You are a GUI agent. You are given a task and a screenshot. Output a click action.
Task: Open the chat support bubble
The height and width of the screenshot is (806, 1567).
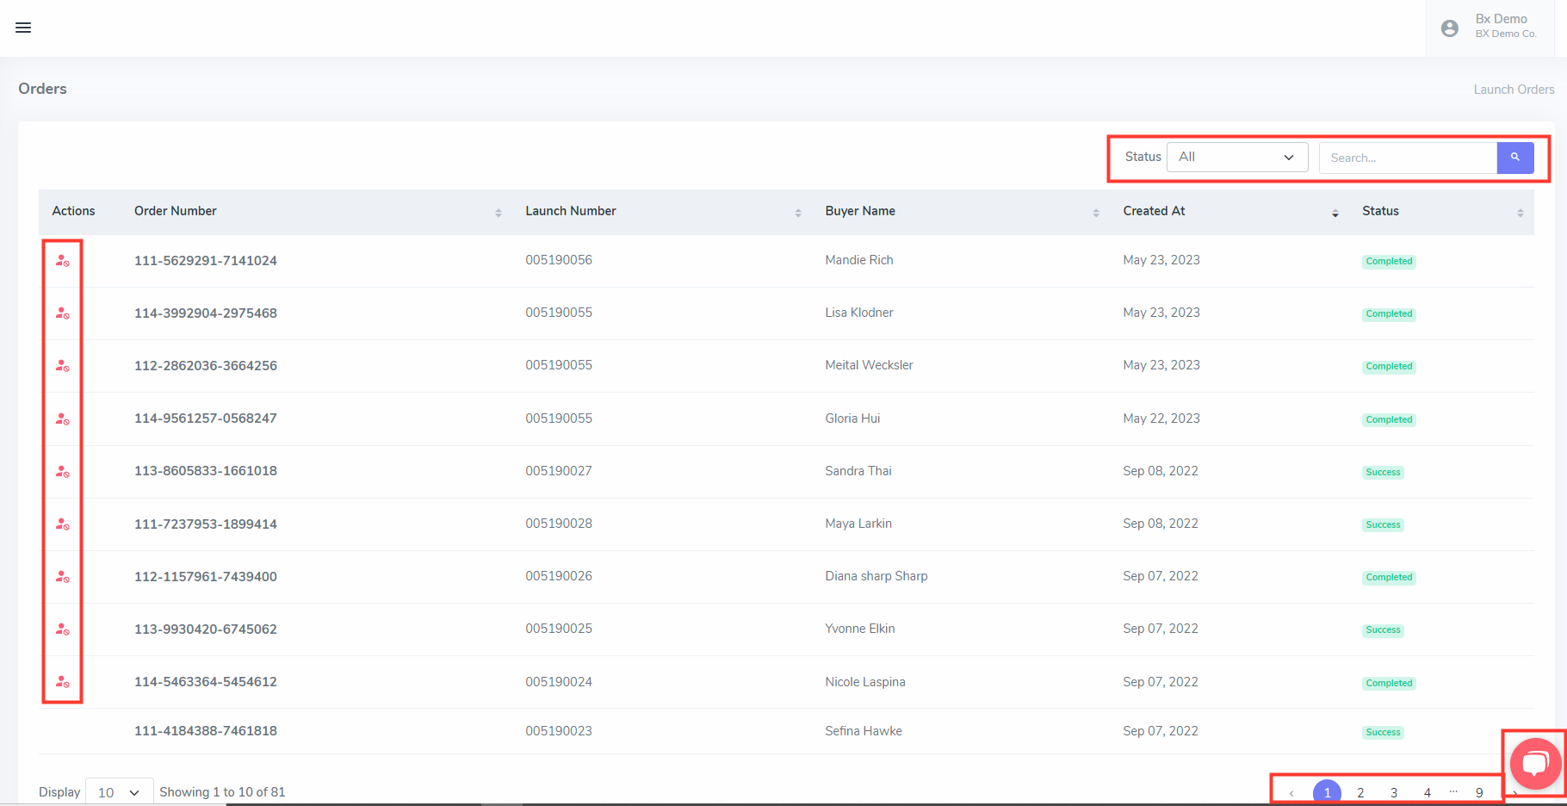tap(1534, 763)
